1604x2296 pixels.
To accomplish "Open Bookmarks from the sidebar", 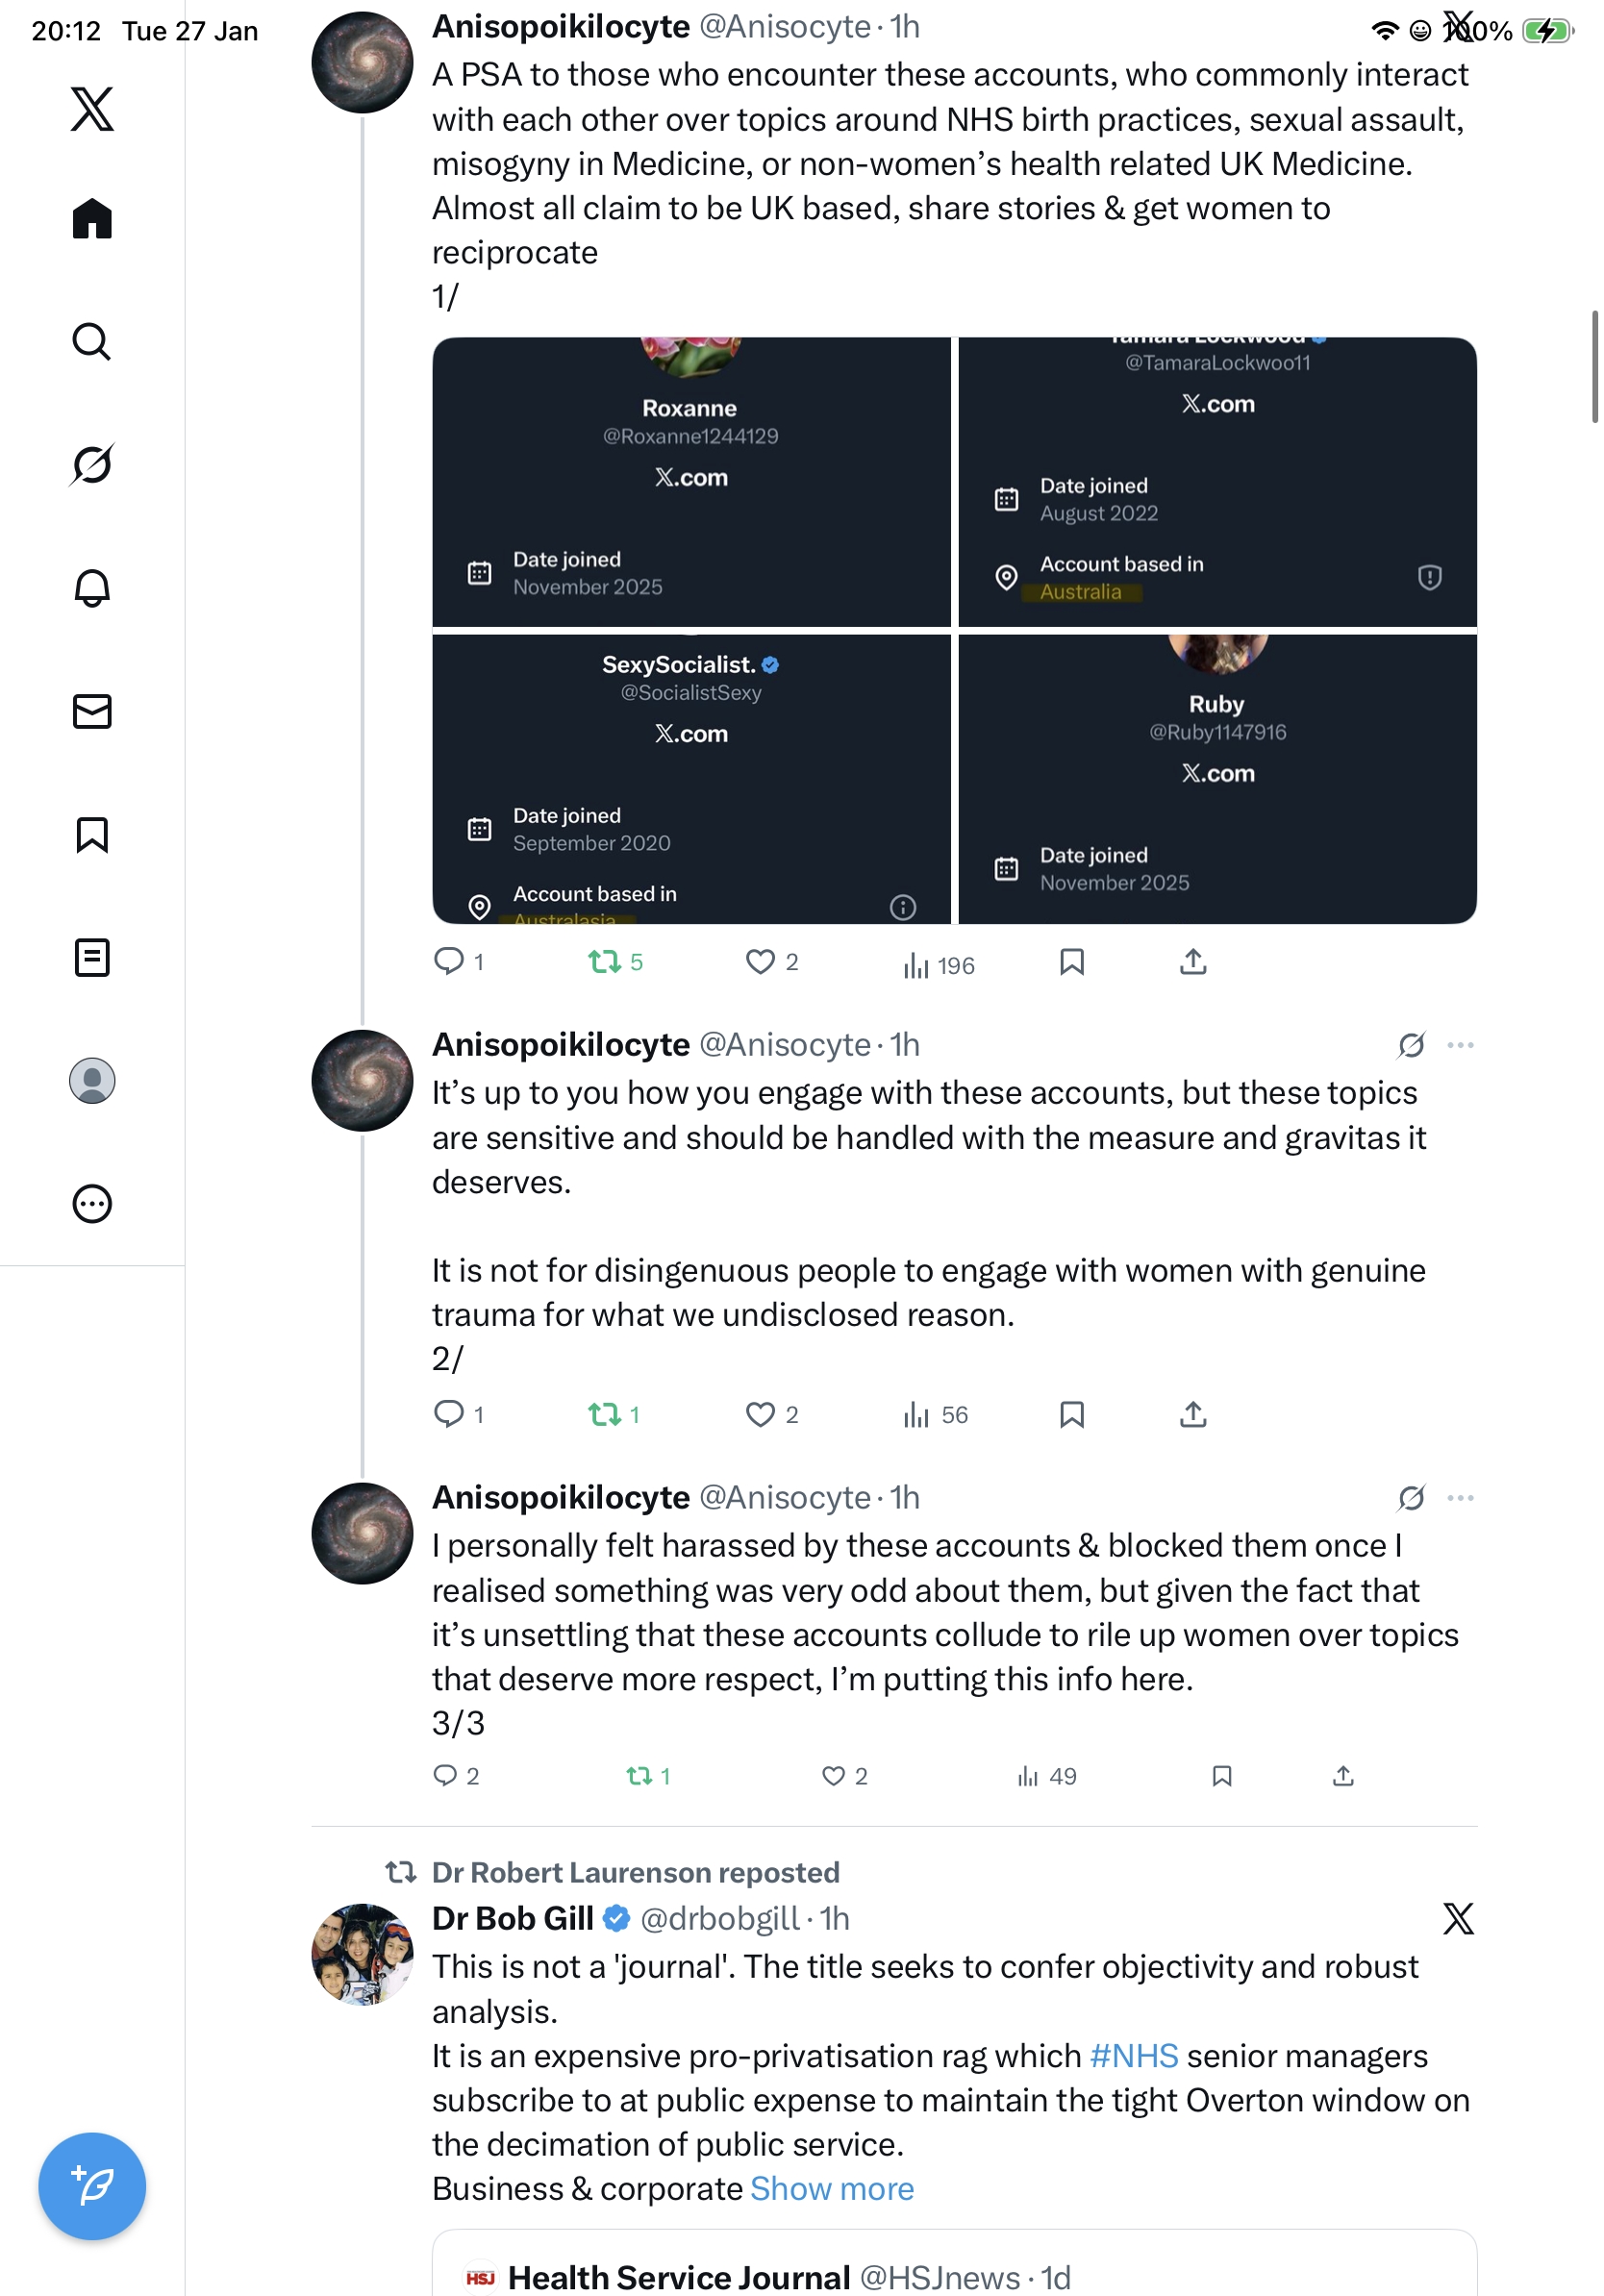I will pyautogui.click(x=92, y=834).
